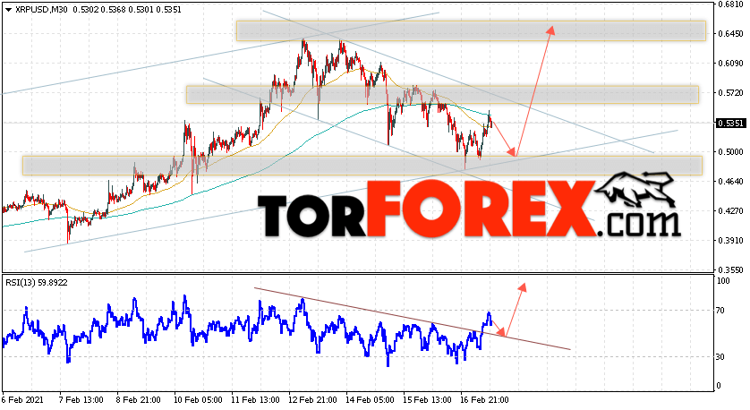Click the RSI 30 level label
This screenshot has height=410, width=750.
click(x=721, y=357)
